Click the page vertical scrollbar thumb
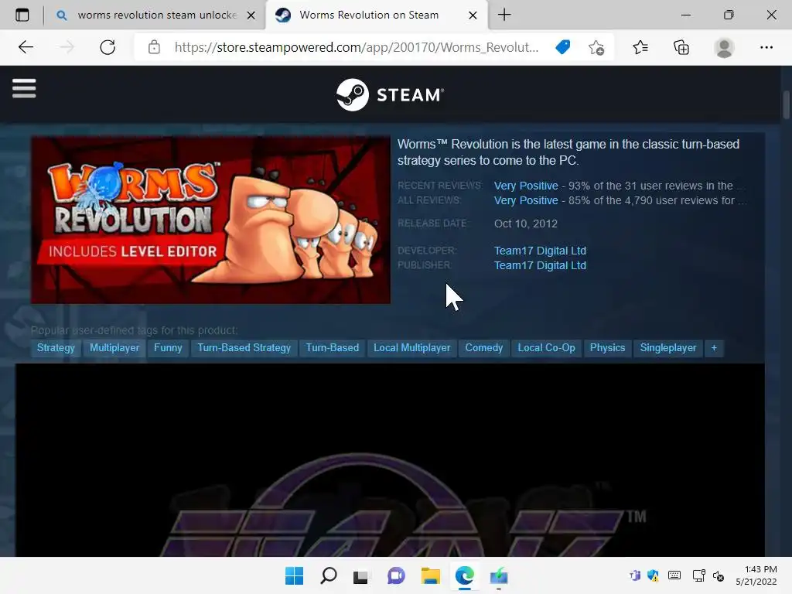Screen dimensions: 792x594 point(787,105)
